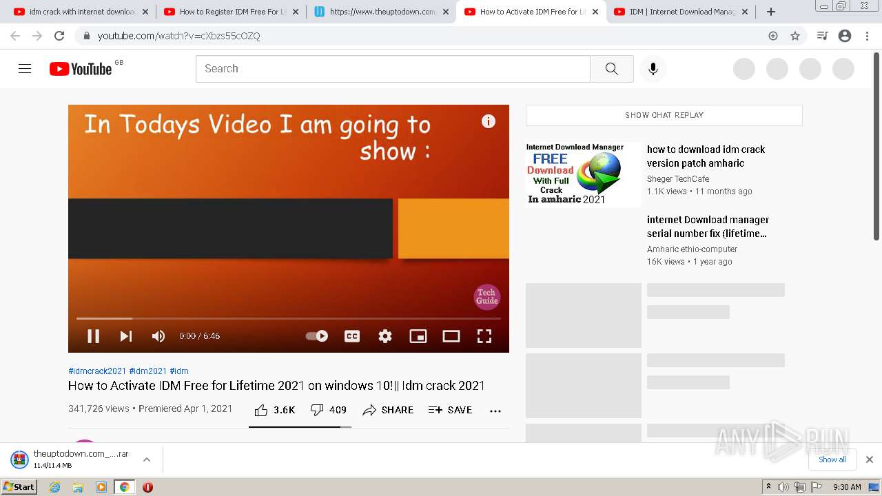
Task: Switch to miniplayer mode
Action: [418, 336]
